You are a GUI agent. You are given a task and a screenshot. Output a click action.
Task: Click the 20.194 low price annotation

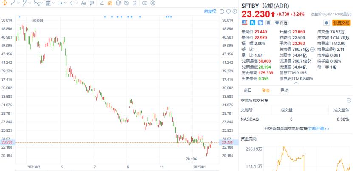point(191,159)
